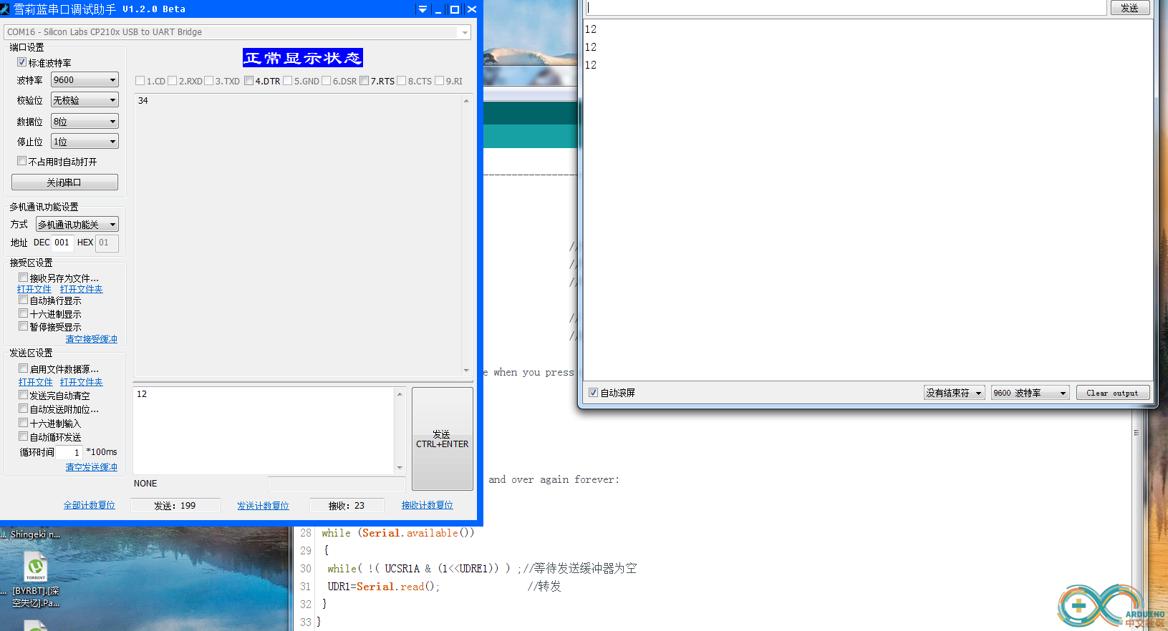Click the serial assistant app icon in title bar
Screen dimensions: 1168x631
point(5,9)
